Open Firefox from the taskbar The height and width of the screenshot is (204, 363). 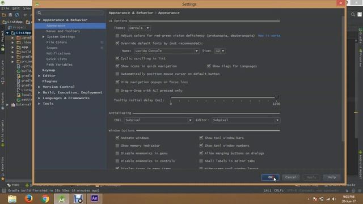pos(29,199)
